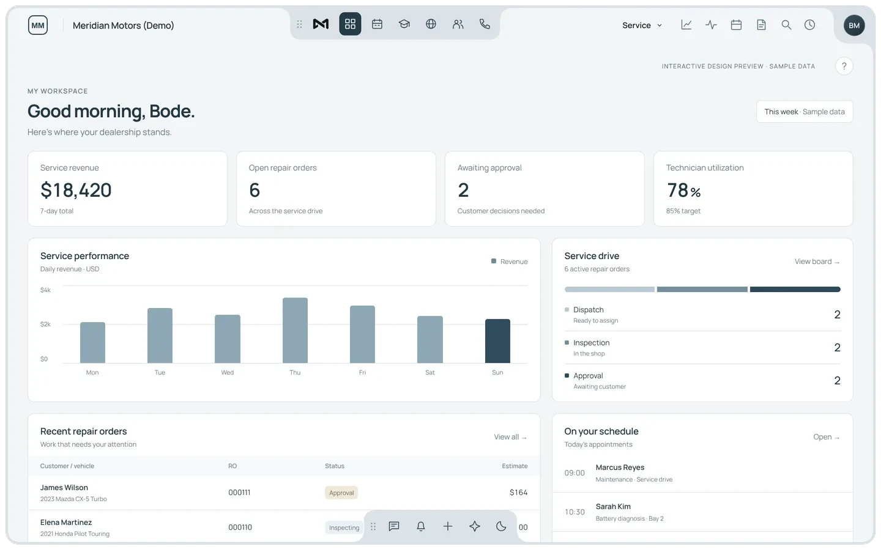Click the Meridian M logo icon

[x=321, y=24]
